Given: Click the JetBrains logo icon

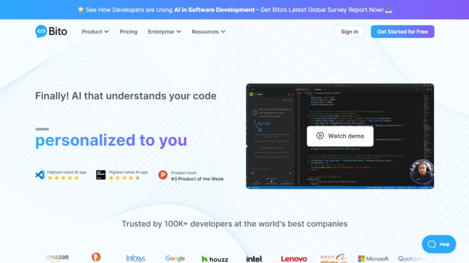Looking at the screenshot, I should point(101,175).
